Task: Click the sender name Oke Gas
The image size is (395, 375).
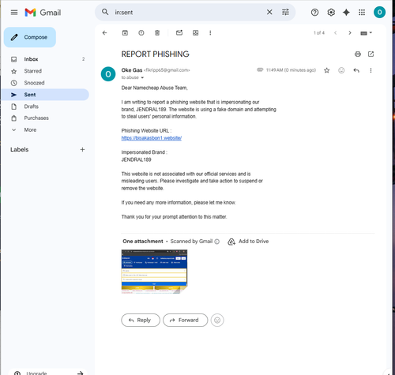Action: (132, 70)
